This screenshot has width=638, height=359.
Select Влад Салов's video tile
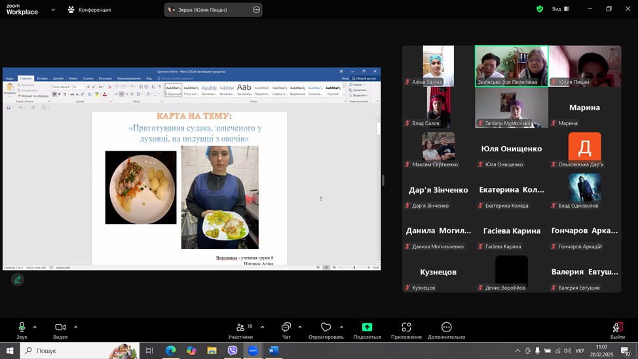point(438,107)
